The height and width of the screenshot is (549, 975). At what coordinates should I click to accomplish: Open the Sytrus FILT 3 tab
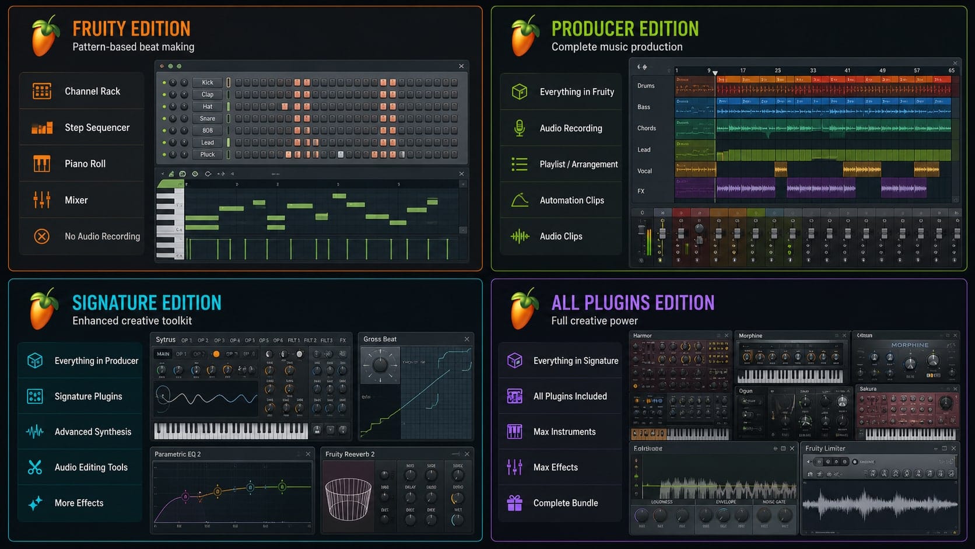pyautogui.click(x=327, y=340)
